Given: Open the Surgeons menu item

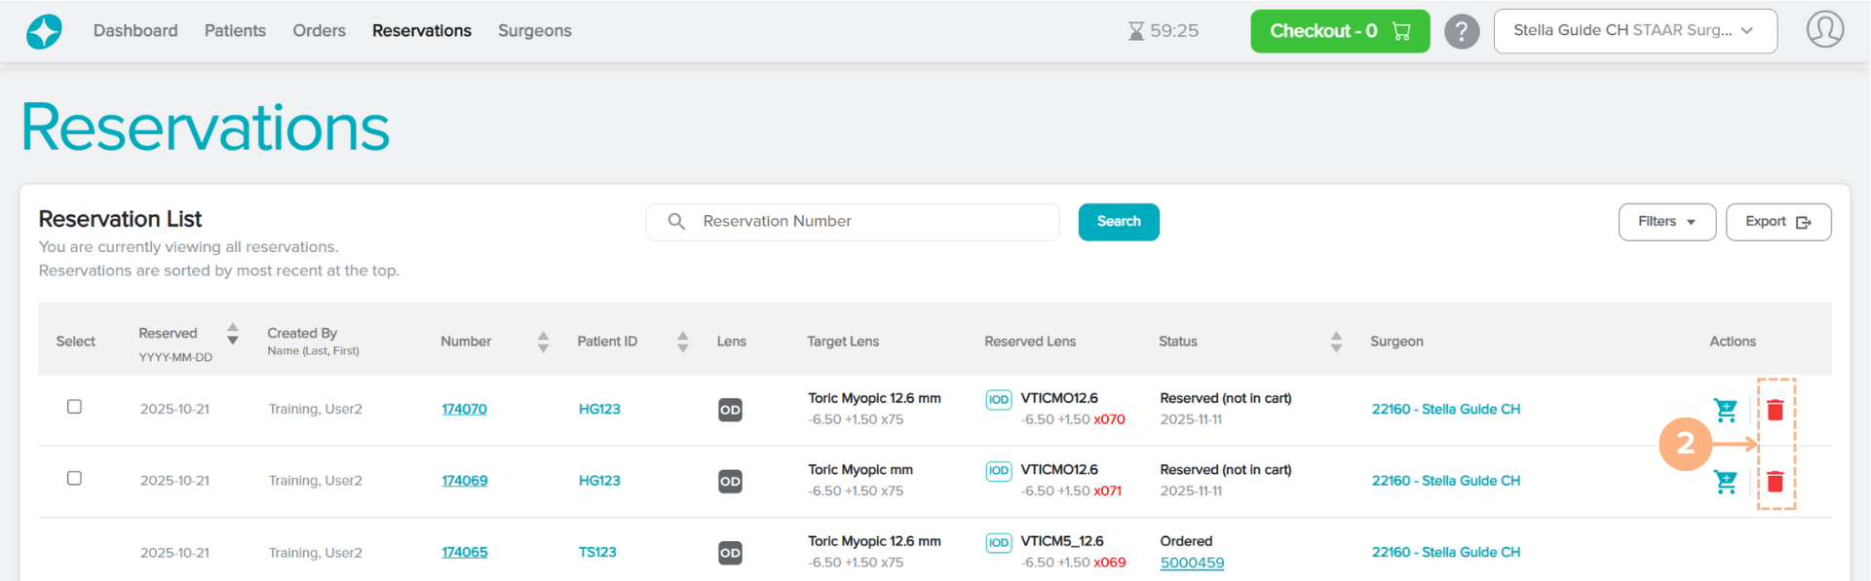Looking at the screenshot, I should coord(534,31).
